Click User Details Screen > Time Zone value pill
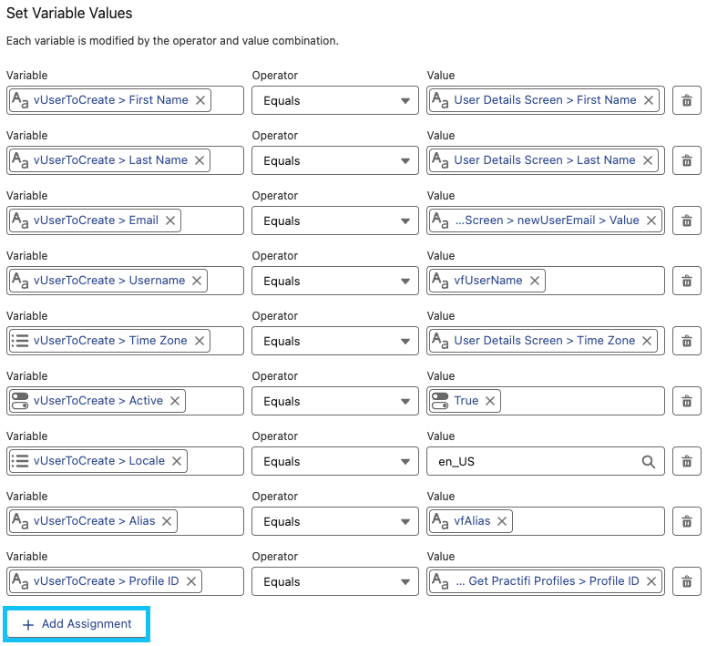Image resolution: width=707 pixels, height=646 pixels. coord(544,341)
